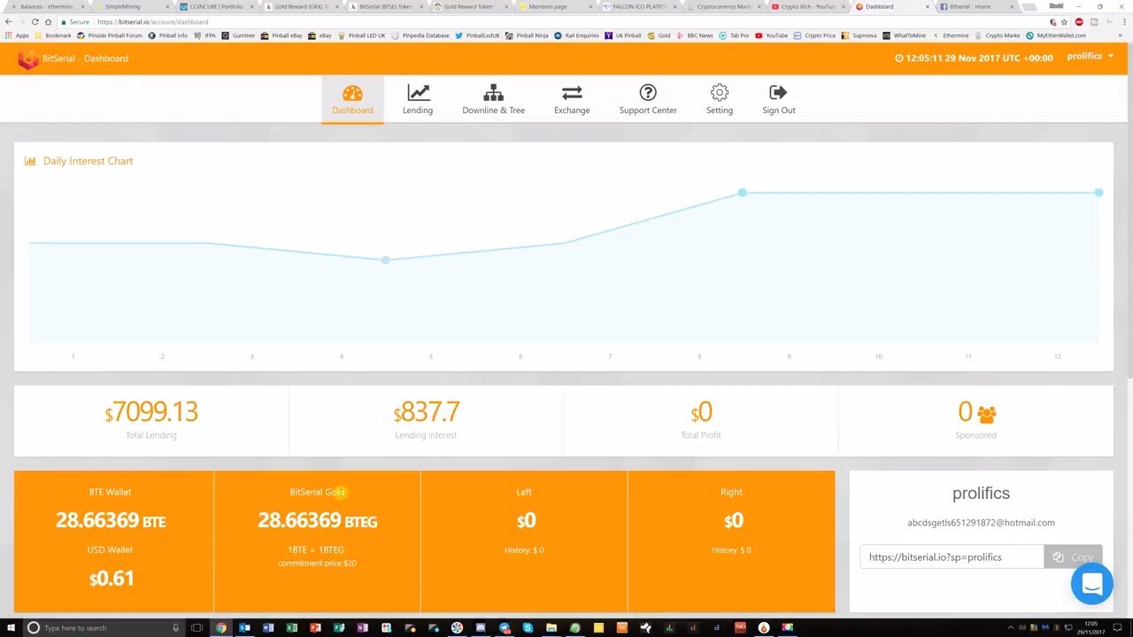Select the USD Wallet $0.61 amount
Image resolution: width=1133 pixels, height=637 pixels.
(112, 579)
